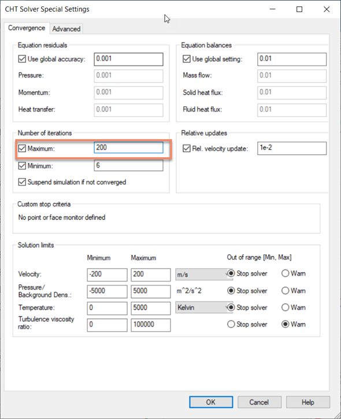Click the global accuracy field 0.001

point(128,59)
